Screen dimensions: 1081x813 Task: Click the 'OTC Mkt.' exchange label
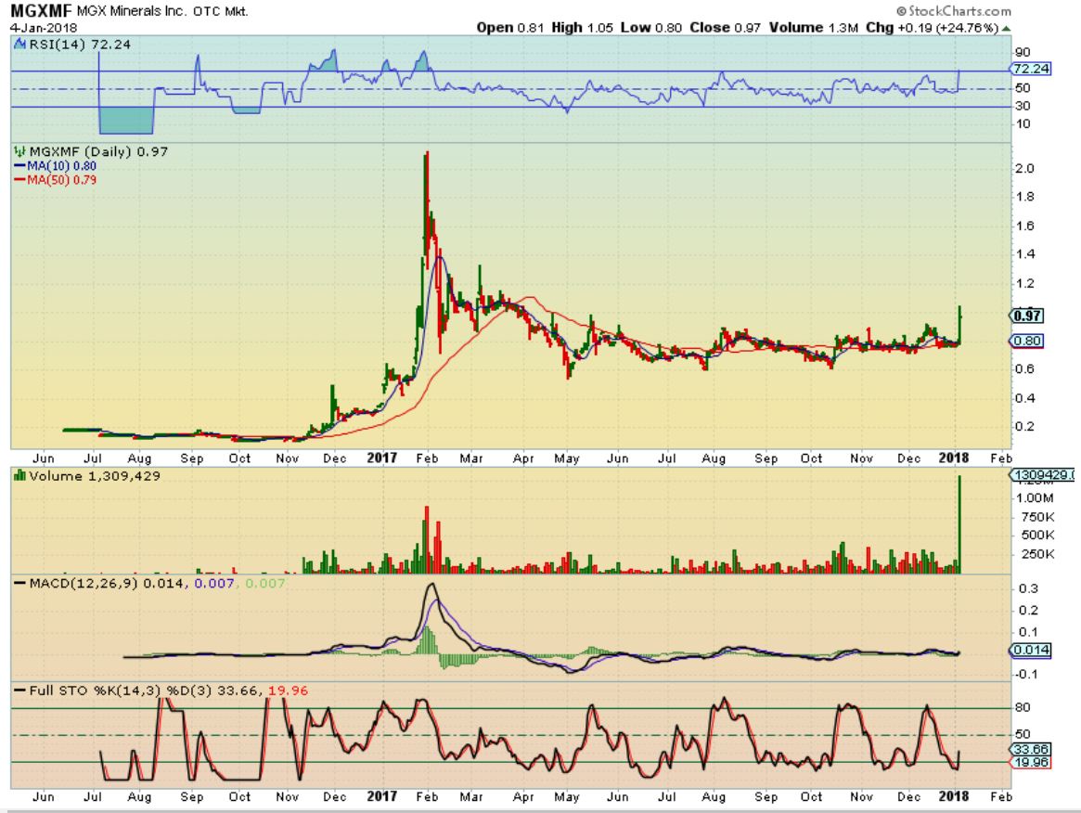(221, 12)
